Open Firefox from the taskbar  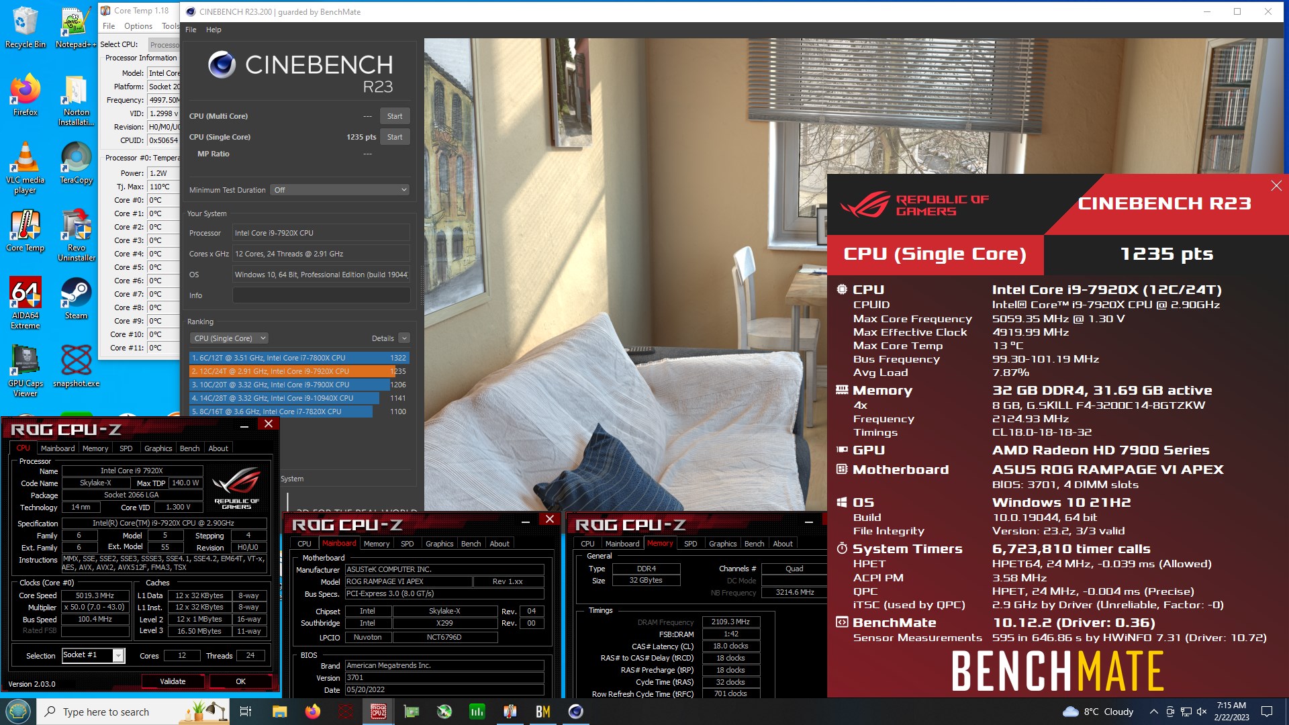(x=312, y=712)
